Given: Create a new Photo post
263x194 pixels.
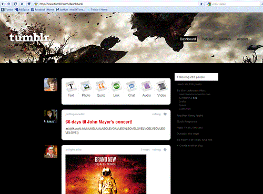Looking at the screenshot, I should (x=86, y=89).
